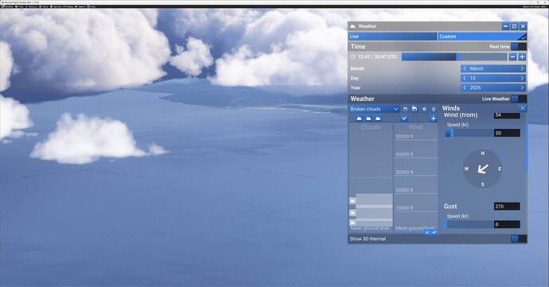Open the Tools menu in top bar

point(44,6)
